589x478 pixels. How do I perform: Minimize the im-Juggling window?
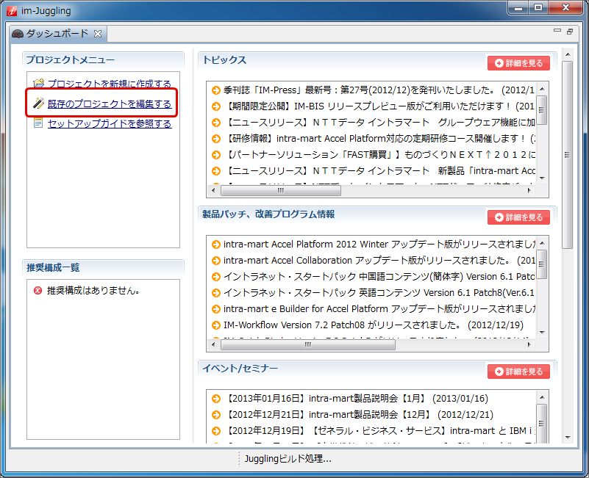coord(518,7)
